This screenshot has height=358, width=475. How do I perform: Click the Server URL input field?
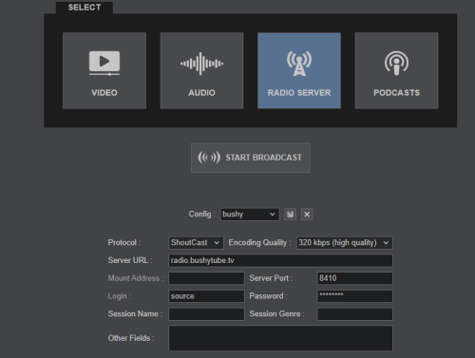[280, 260]
